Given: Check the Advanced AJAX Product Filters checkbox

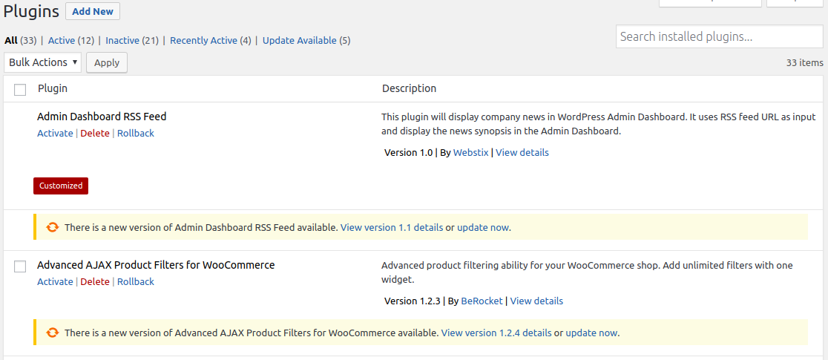Looking at the screenshot, I should point(20,266).
